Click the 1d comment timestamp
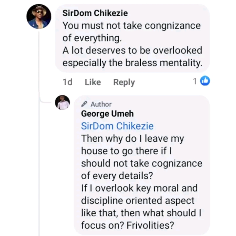 [67, 82]
